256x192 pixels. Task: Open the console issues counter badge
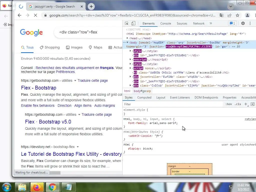232,23
